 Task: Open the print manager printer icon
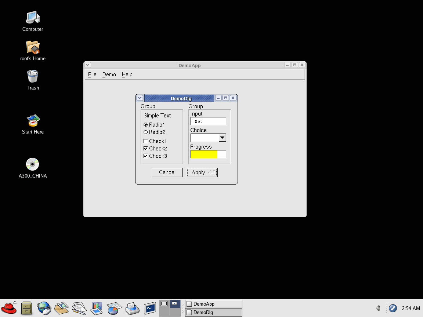132,308
